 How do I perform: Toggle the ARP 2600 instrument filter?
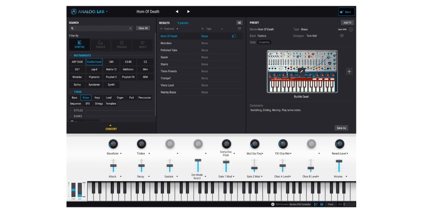(77, 62)
